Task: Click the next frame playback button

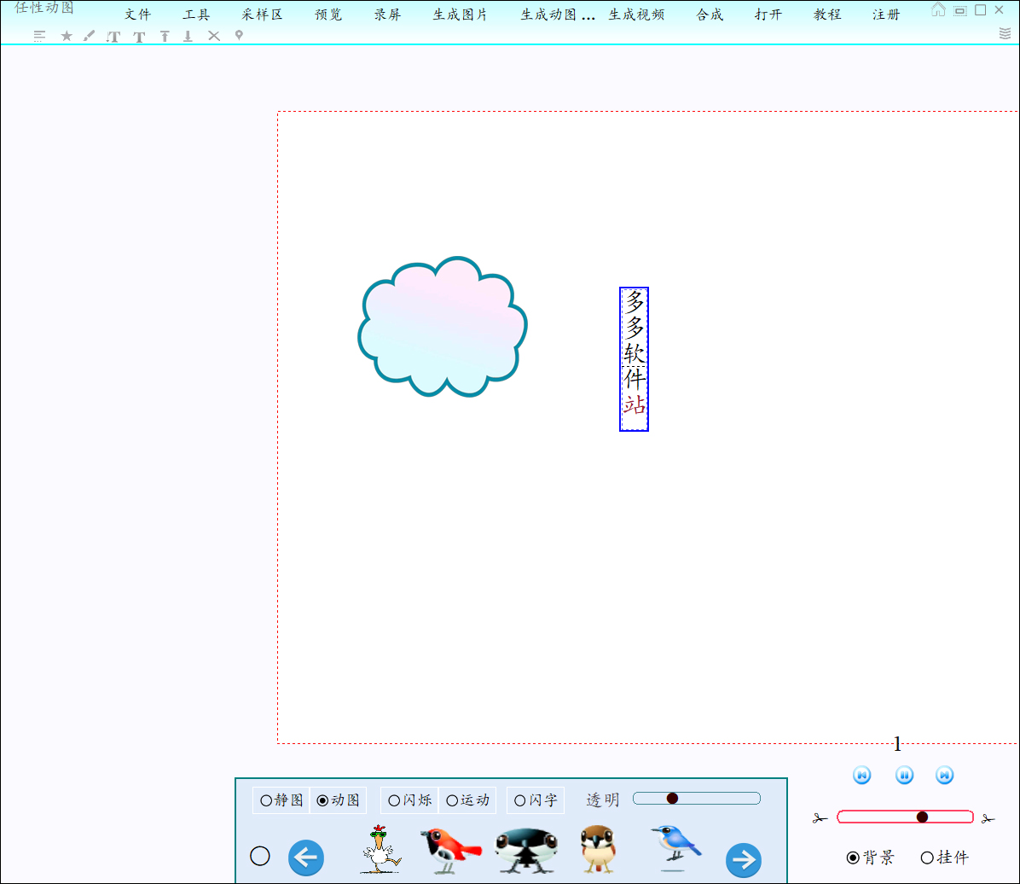Action: click(x=945, y=776)
